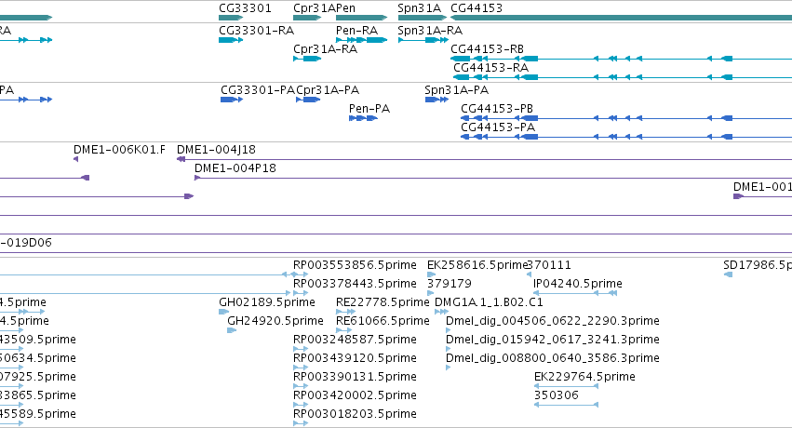Open the RP003420002.5prime EST label
This screenshot has width=792, height=428.
(x=355, y=395)
